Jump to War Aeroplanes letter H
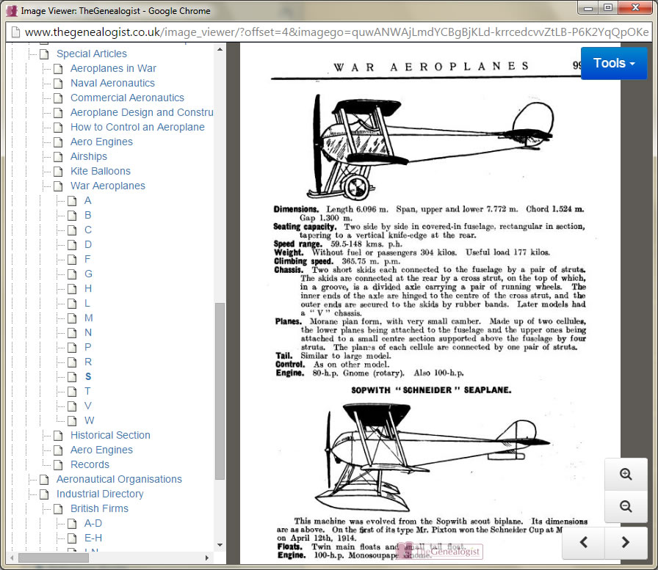 click(87, 288)
